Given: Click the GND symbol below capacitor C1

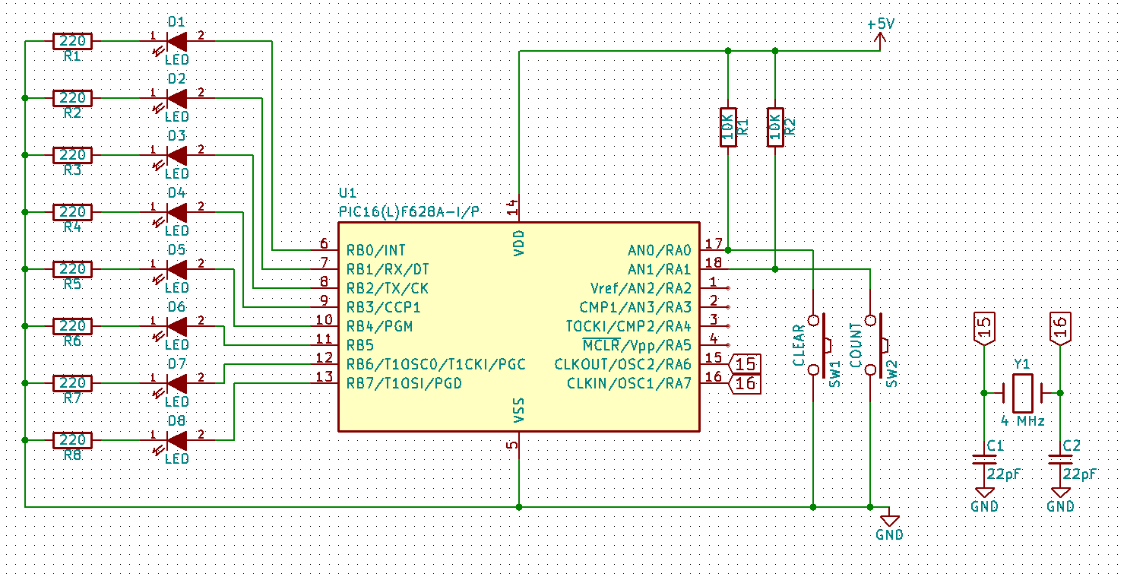Looking at the screenshot, I should tap(985, 493).
